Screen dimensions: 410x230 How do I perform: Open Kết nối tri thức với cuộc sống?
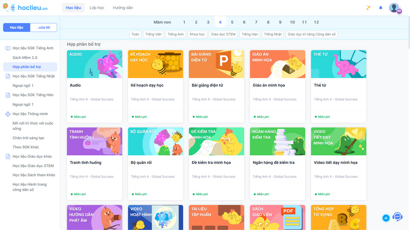click(x=33, y=126)
